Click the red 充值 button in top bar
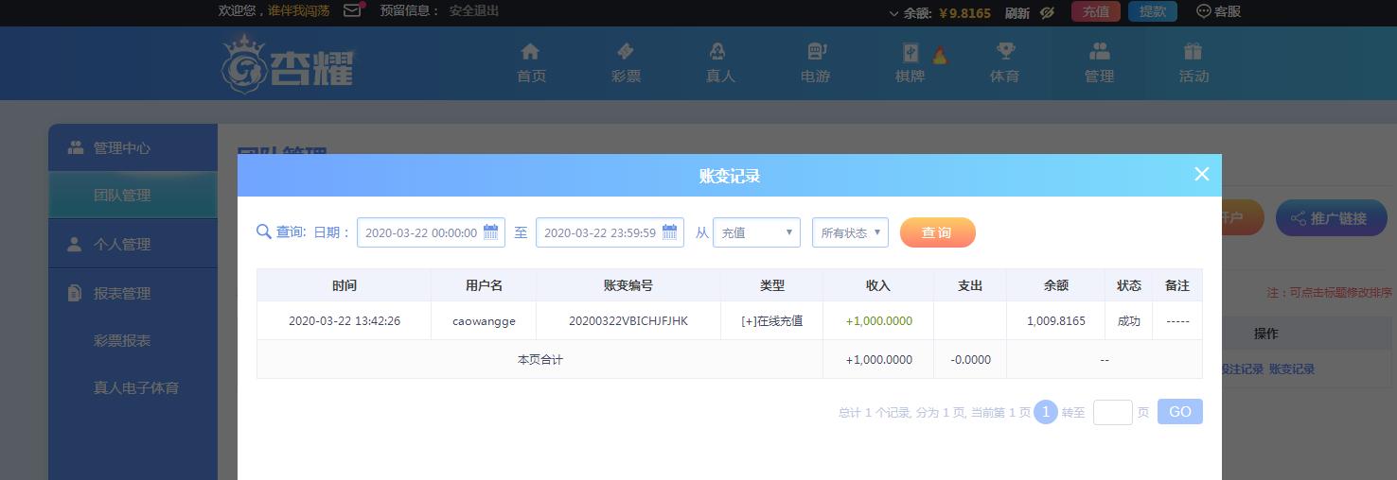The height and width of the screenshot is (480, 1397). tap(1096, 11)
